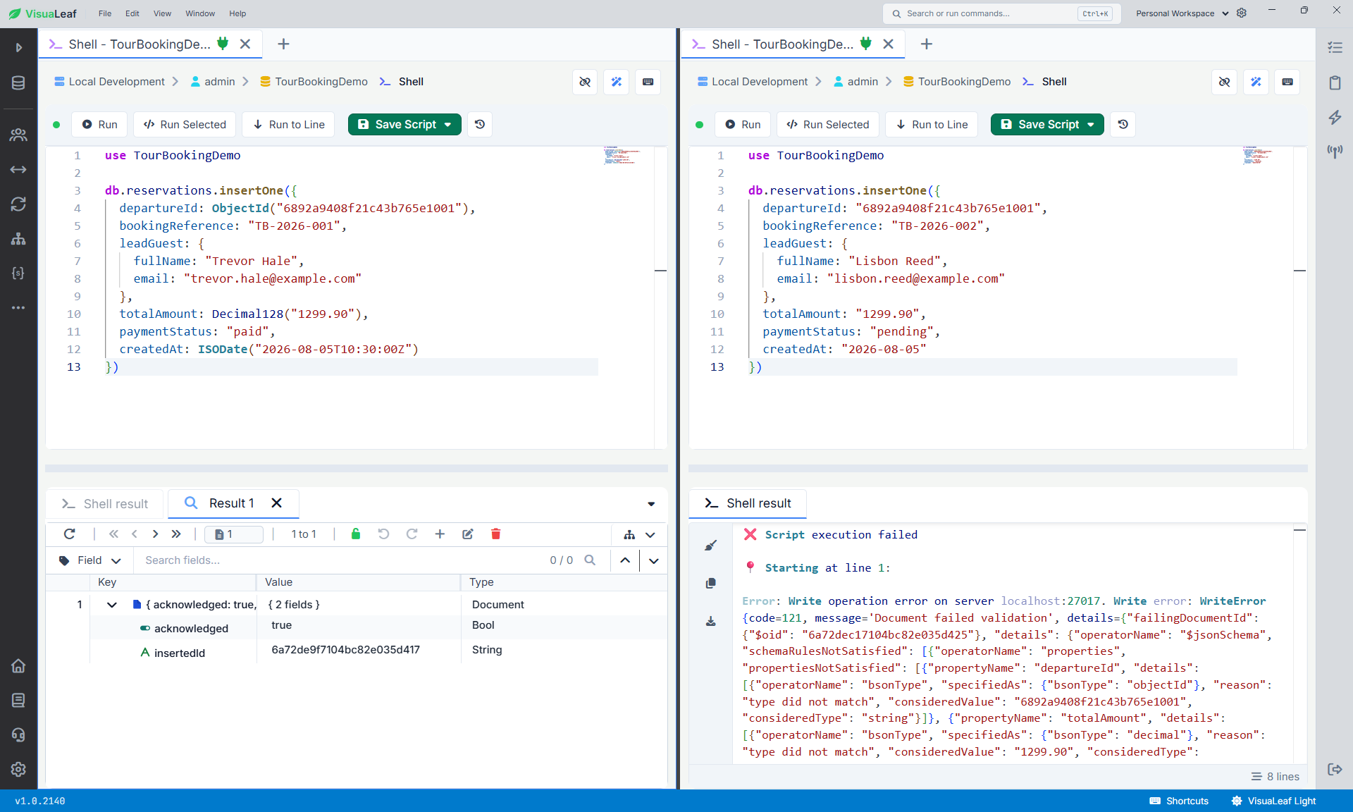1353x812 pixels.
Task: Open the JSON braces sidebar icon
Action: click(18, 273)
